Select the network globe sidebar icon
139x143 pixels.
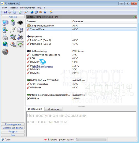coord(5,44)
